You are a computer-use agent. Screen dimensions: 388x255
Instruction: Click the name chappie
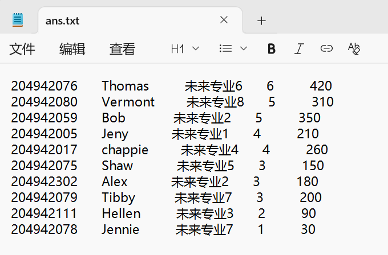[x=125, y=150]
